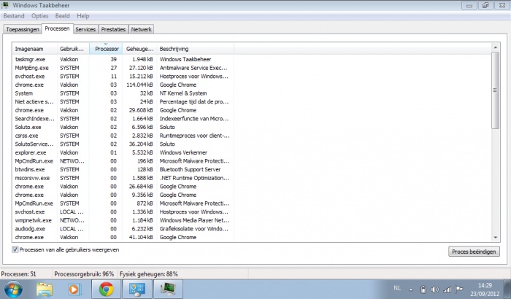Click the Task Manager title bar icon
Viewport: 511px width, 299px height.
[x=5, y=5]
